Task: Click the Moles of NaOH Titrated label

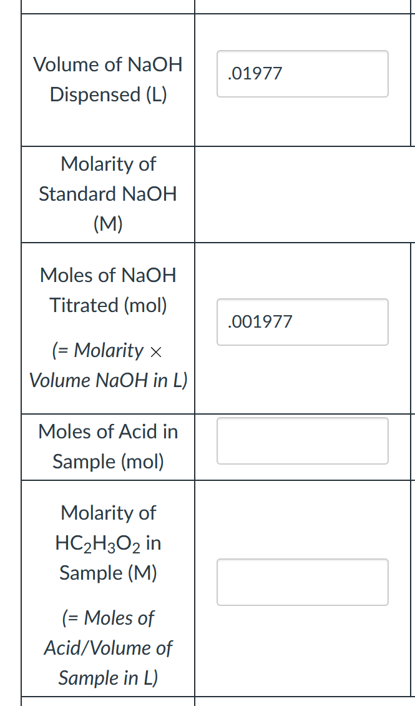Action: point(107,290)
